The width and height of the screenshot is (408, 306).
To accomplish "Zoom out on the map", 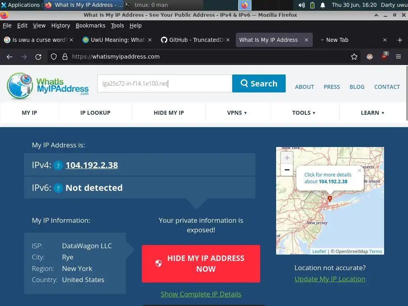I will point(287,170).
